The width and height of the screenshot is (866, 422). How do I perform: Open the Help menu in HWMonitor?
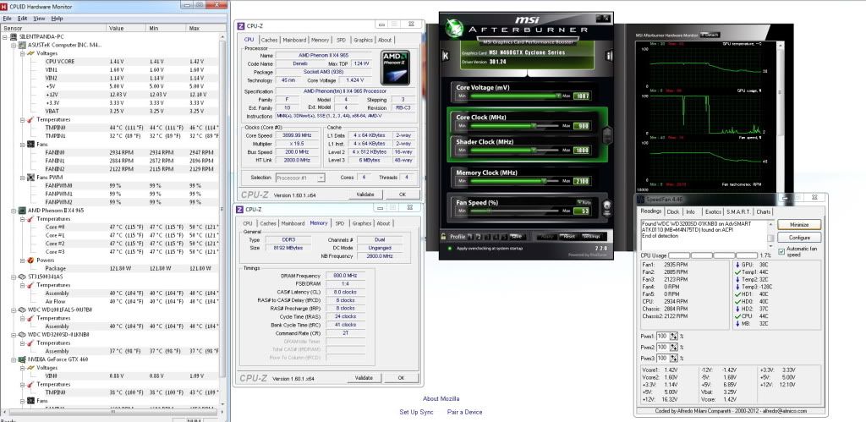57,19
